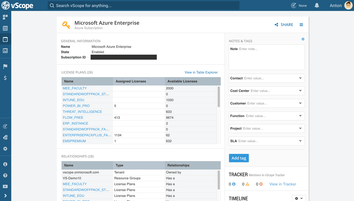
Task: Open the bar chart reports icon in sidebar
Action: (5, 51)
